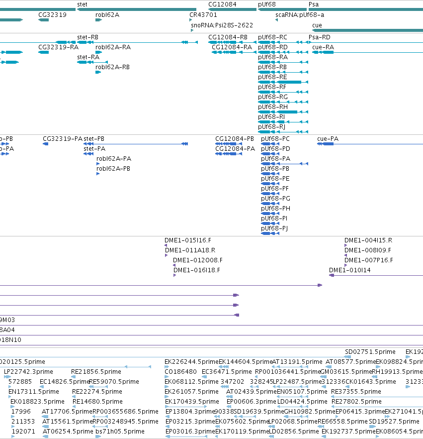Select the cue-PA protein label
This screenshot has height=439, width=423.
tap(328, 139)
